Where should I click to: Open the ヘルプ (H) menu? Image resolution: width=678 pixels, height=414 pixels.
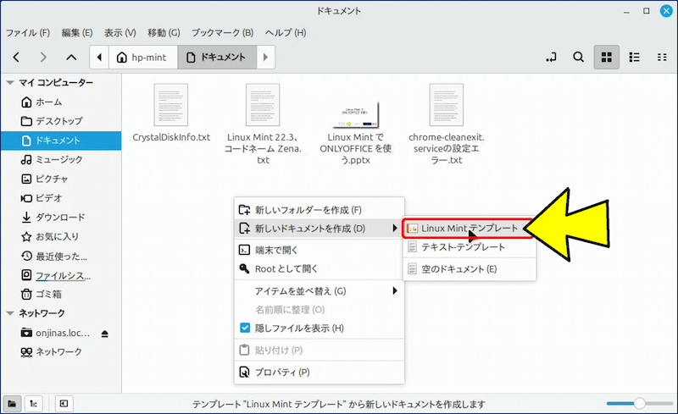point(286,33)
